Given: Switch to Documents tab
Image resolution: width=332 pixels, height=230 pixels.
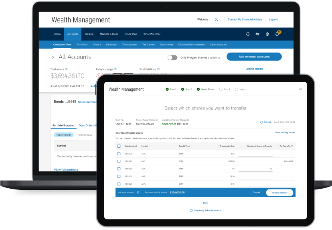Looking at the screenshot, I should [166, 45].
